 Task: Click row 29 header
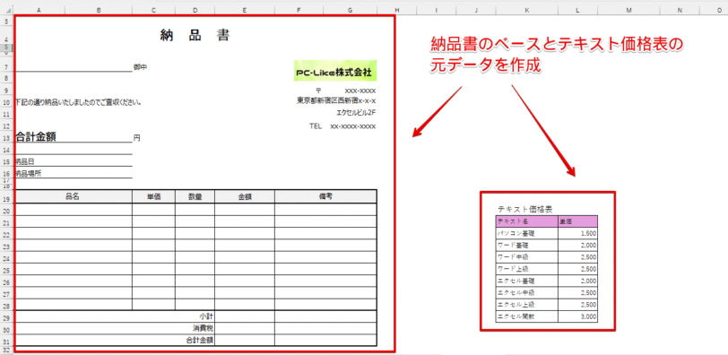coord(6,317)
